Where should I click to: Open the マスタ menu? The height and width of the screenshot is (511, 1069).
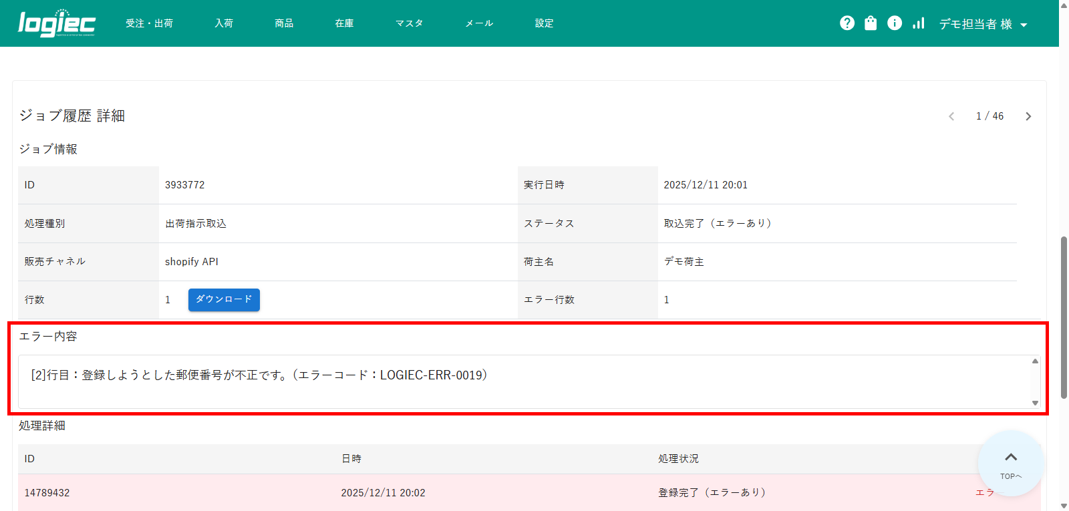point(409,23)
